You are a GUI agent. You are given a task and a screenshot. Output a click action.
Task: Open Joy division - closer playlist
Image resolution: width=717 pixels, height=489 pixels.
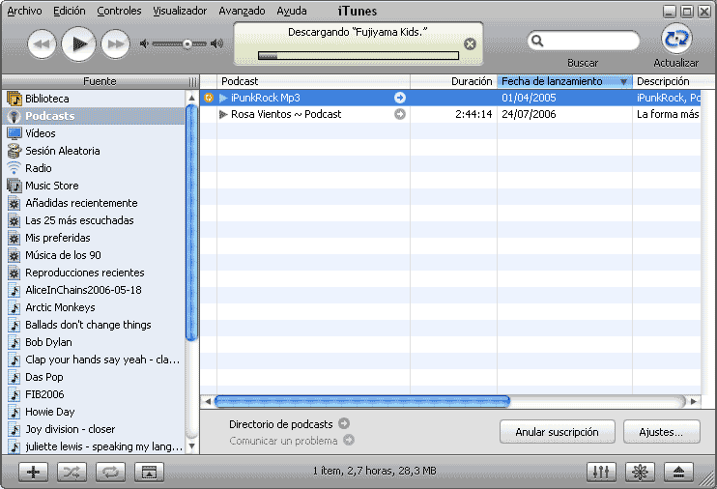click(94, 429)
